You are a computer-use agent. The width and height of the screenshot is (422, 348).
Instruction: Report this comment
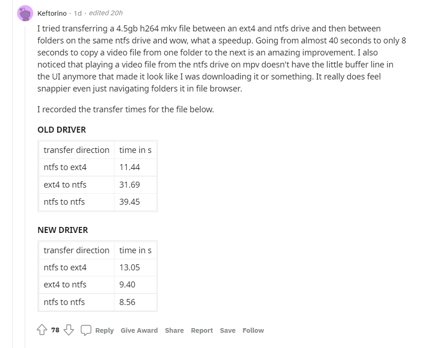(202, 330)
